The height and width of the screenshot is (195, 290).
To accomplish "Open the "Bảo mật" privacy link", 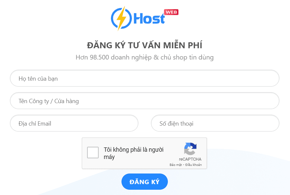I will [176, 165].
